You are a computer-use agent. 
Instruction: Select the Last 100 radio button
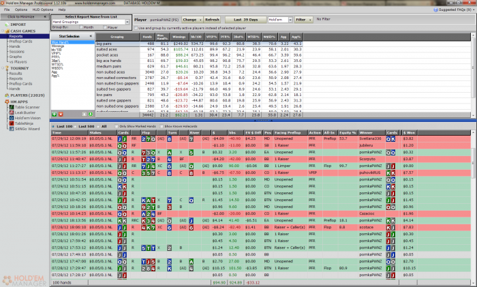(53, 126)
